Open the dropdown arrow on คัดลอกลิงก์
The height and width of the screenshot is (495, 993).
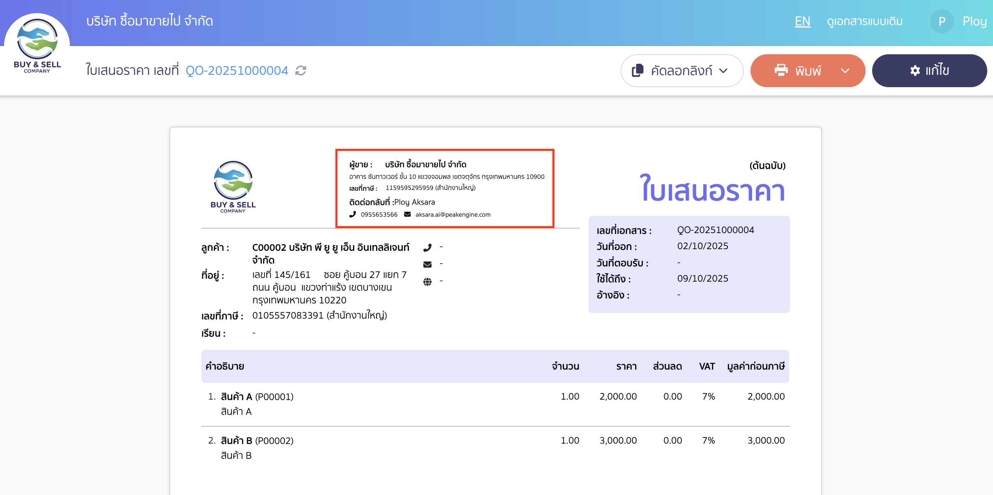point(723,70)
